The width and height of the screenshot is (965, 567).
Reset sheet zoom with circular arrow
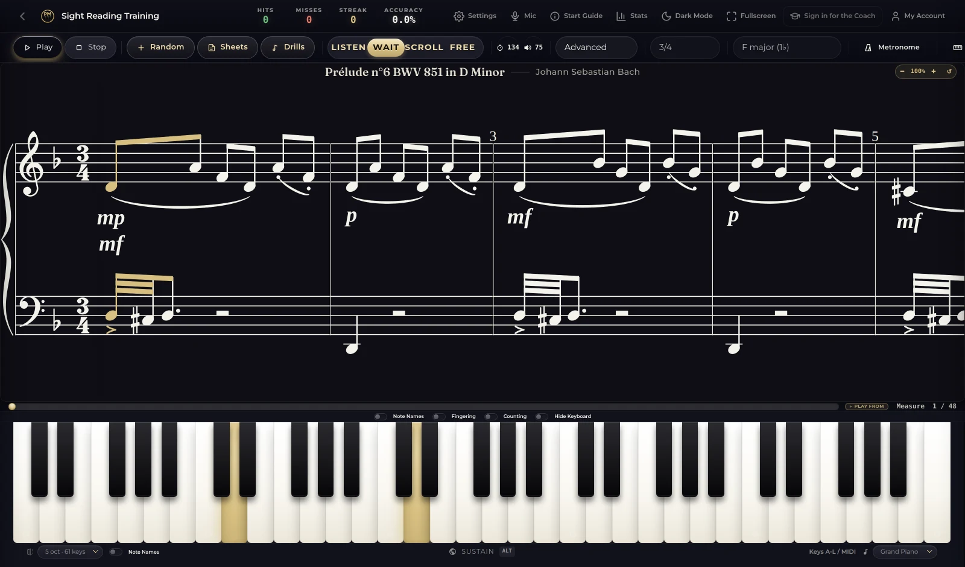coord(949,71)
